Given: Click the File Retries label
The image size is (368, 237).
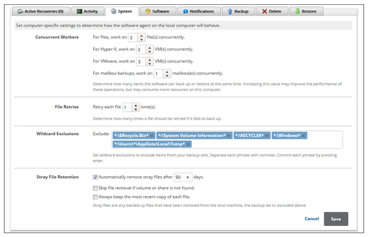Looking at the screenshot, I should tap(67, 107).
